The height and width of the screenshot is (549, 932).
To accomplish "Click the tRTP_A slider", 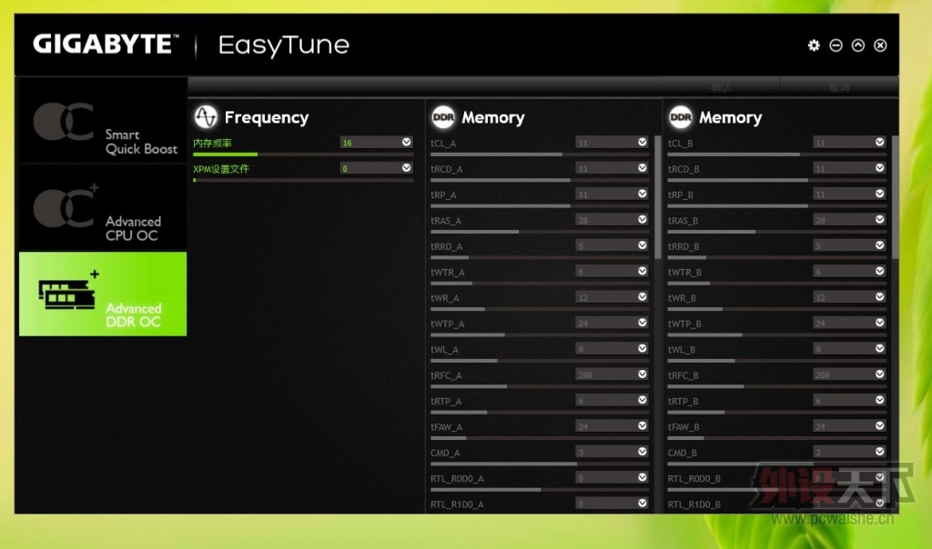I will point(540,412).
